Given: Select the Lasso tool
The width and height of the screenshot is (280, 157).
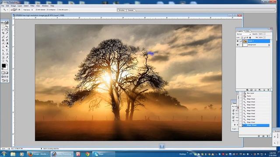Looking at the screenshot, I should (3, 30).
